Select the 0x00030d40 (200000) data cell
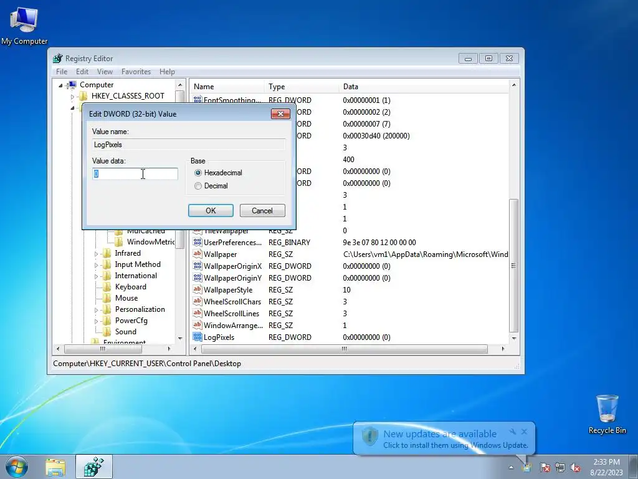Screen dimensions: 638x479 376,135
